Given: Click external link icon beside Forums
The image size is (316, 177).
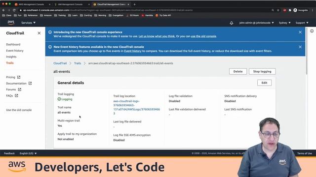Looking at the screenshot, I should 20,89.
